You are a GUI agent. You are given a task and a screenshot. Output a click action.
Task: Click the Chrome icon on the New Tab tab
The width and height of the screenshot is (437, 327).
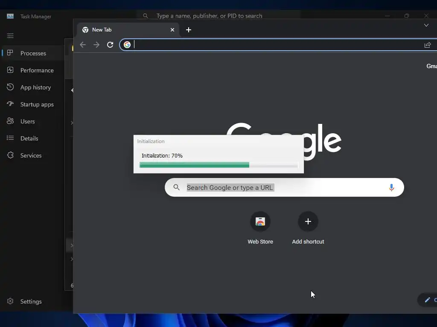[x=85, y=30]
